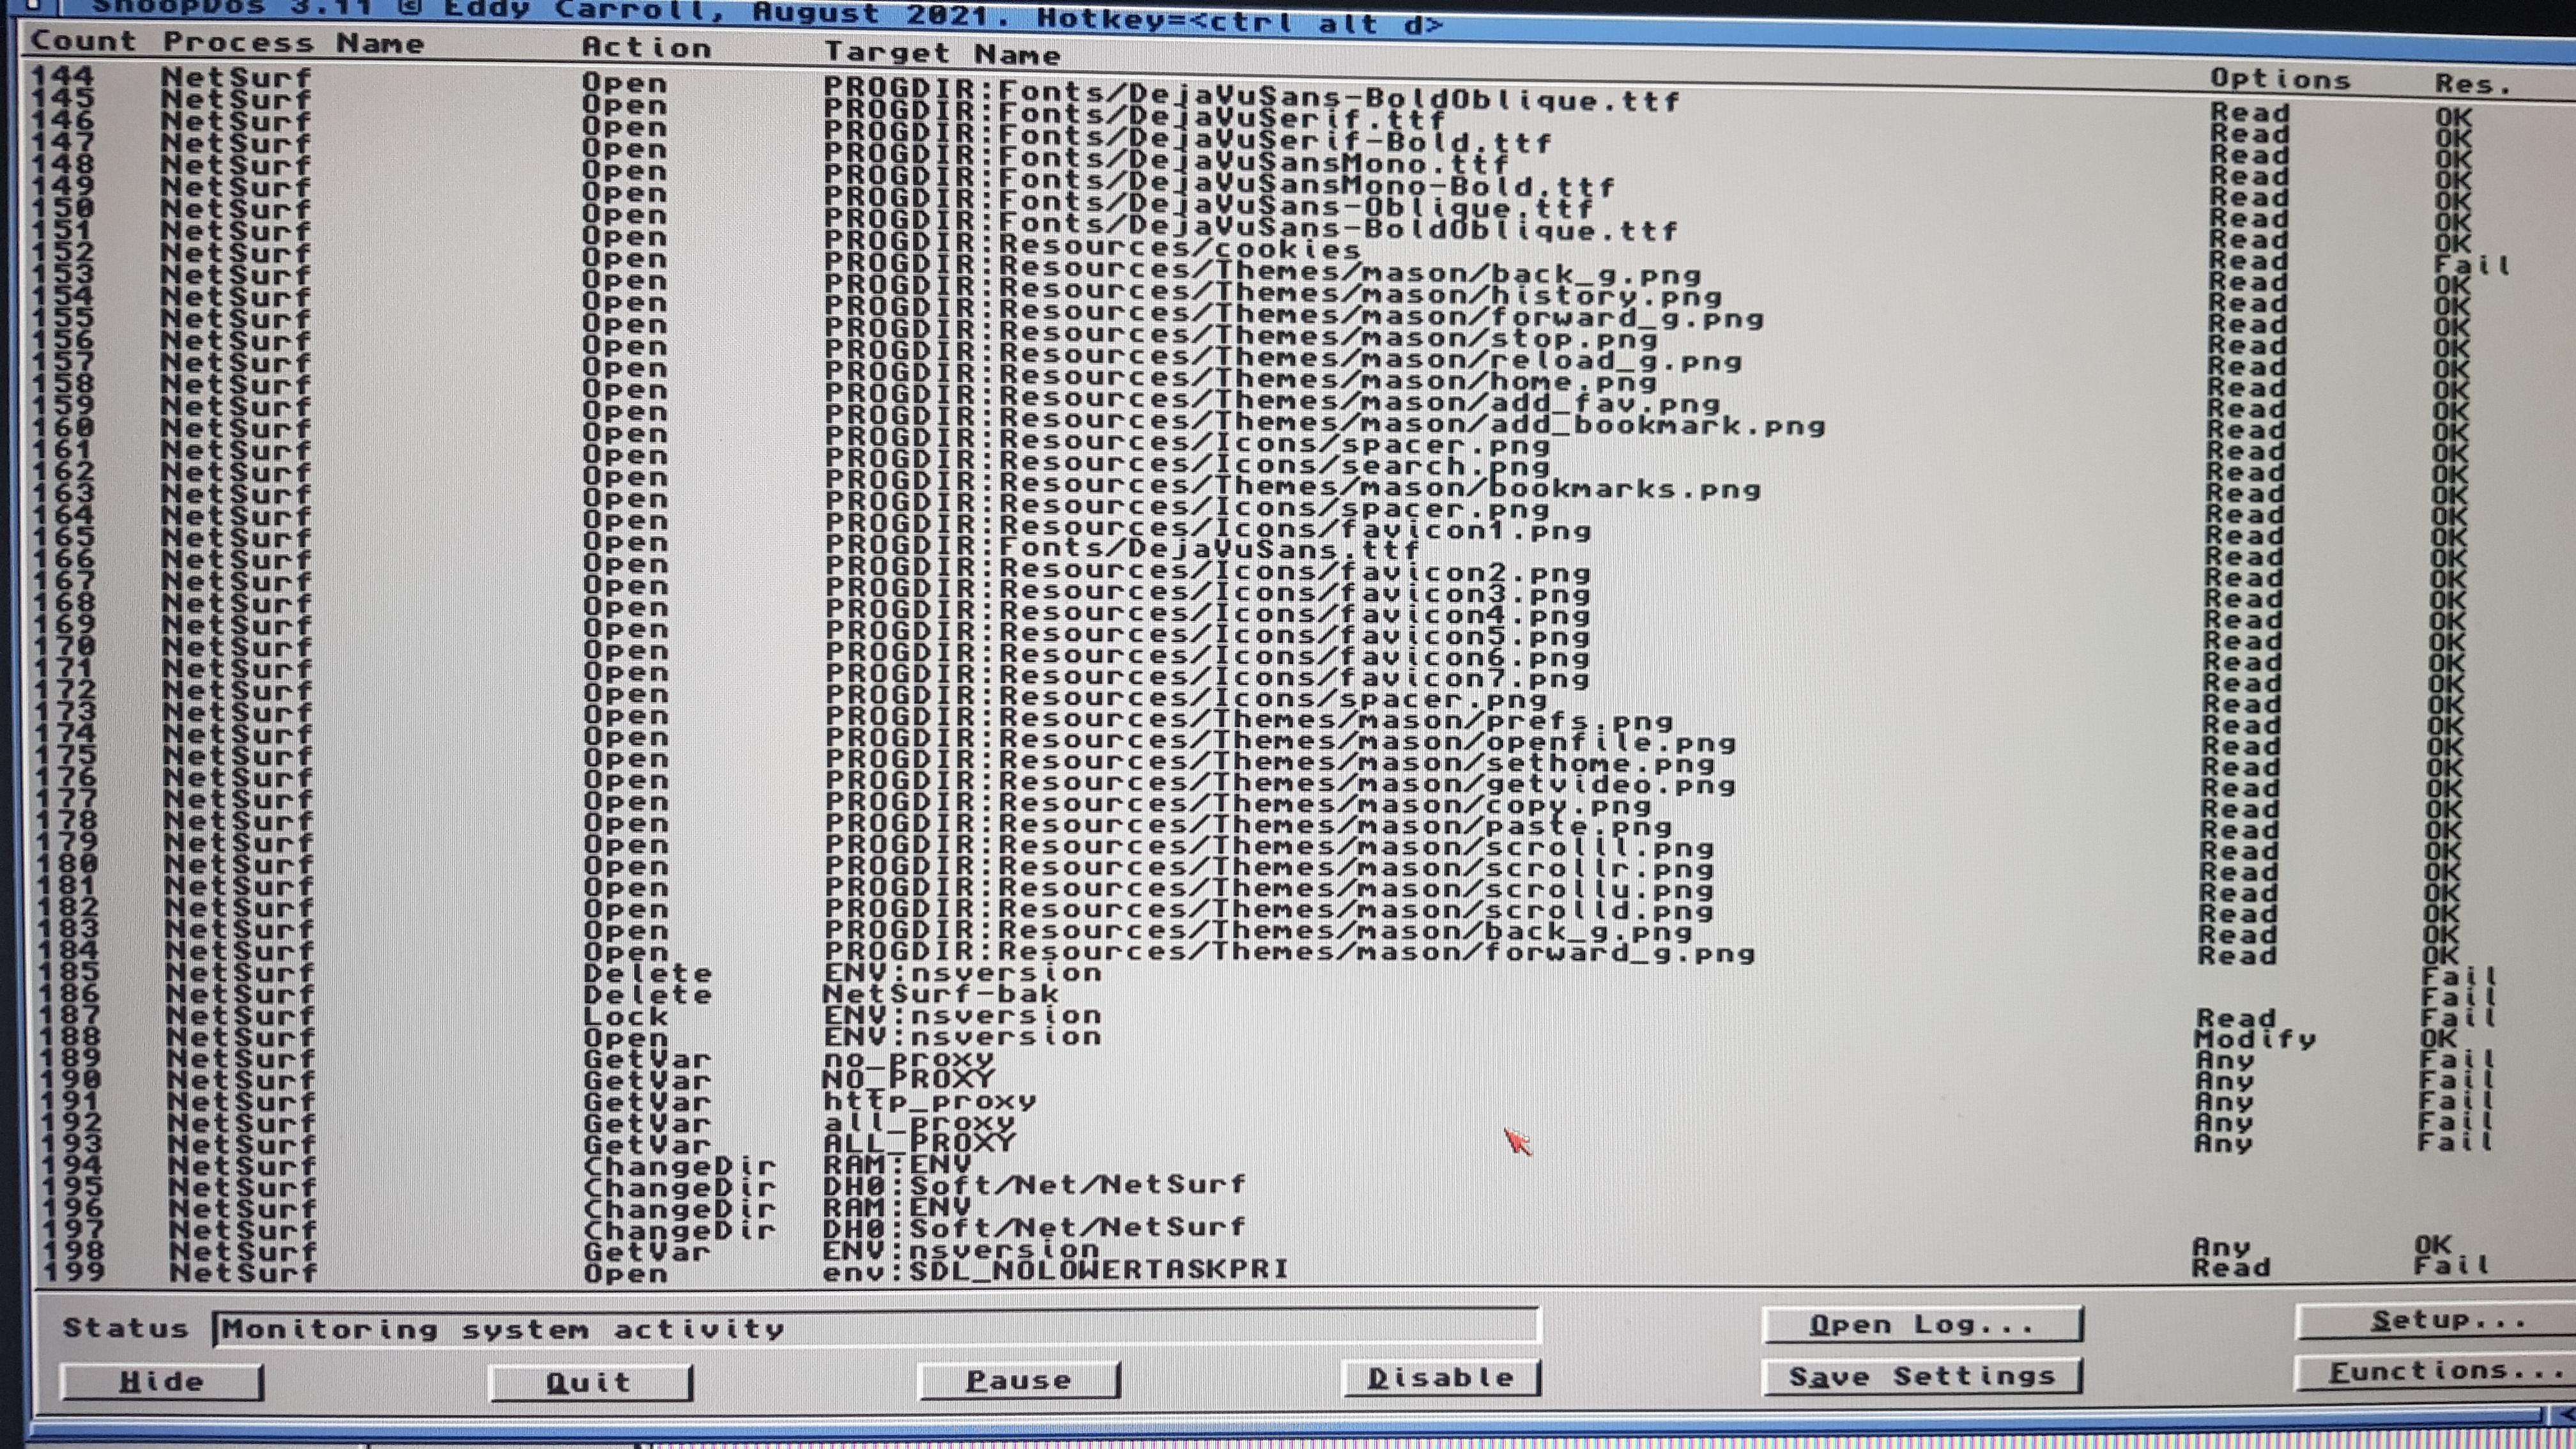Click the Action column header
Image resolution: width=2576 pixels, height=1449 pixels.
click(x=646, y=47)
